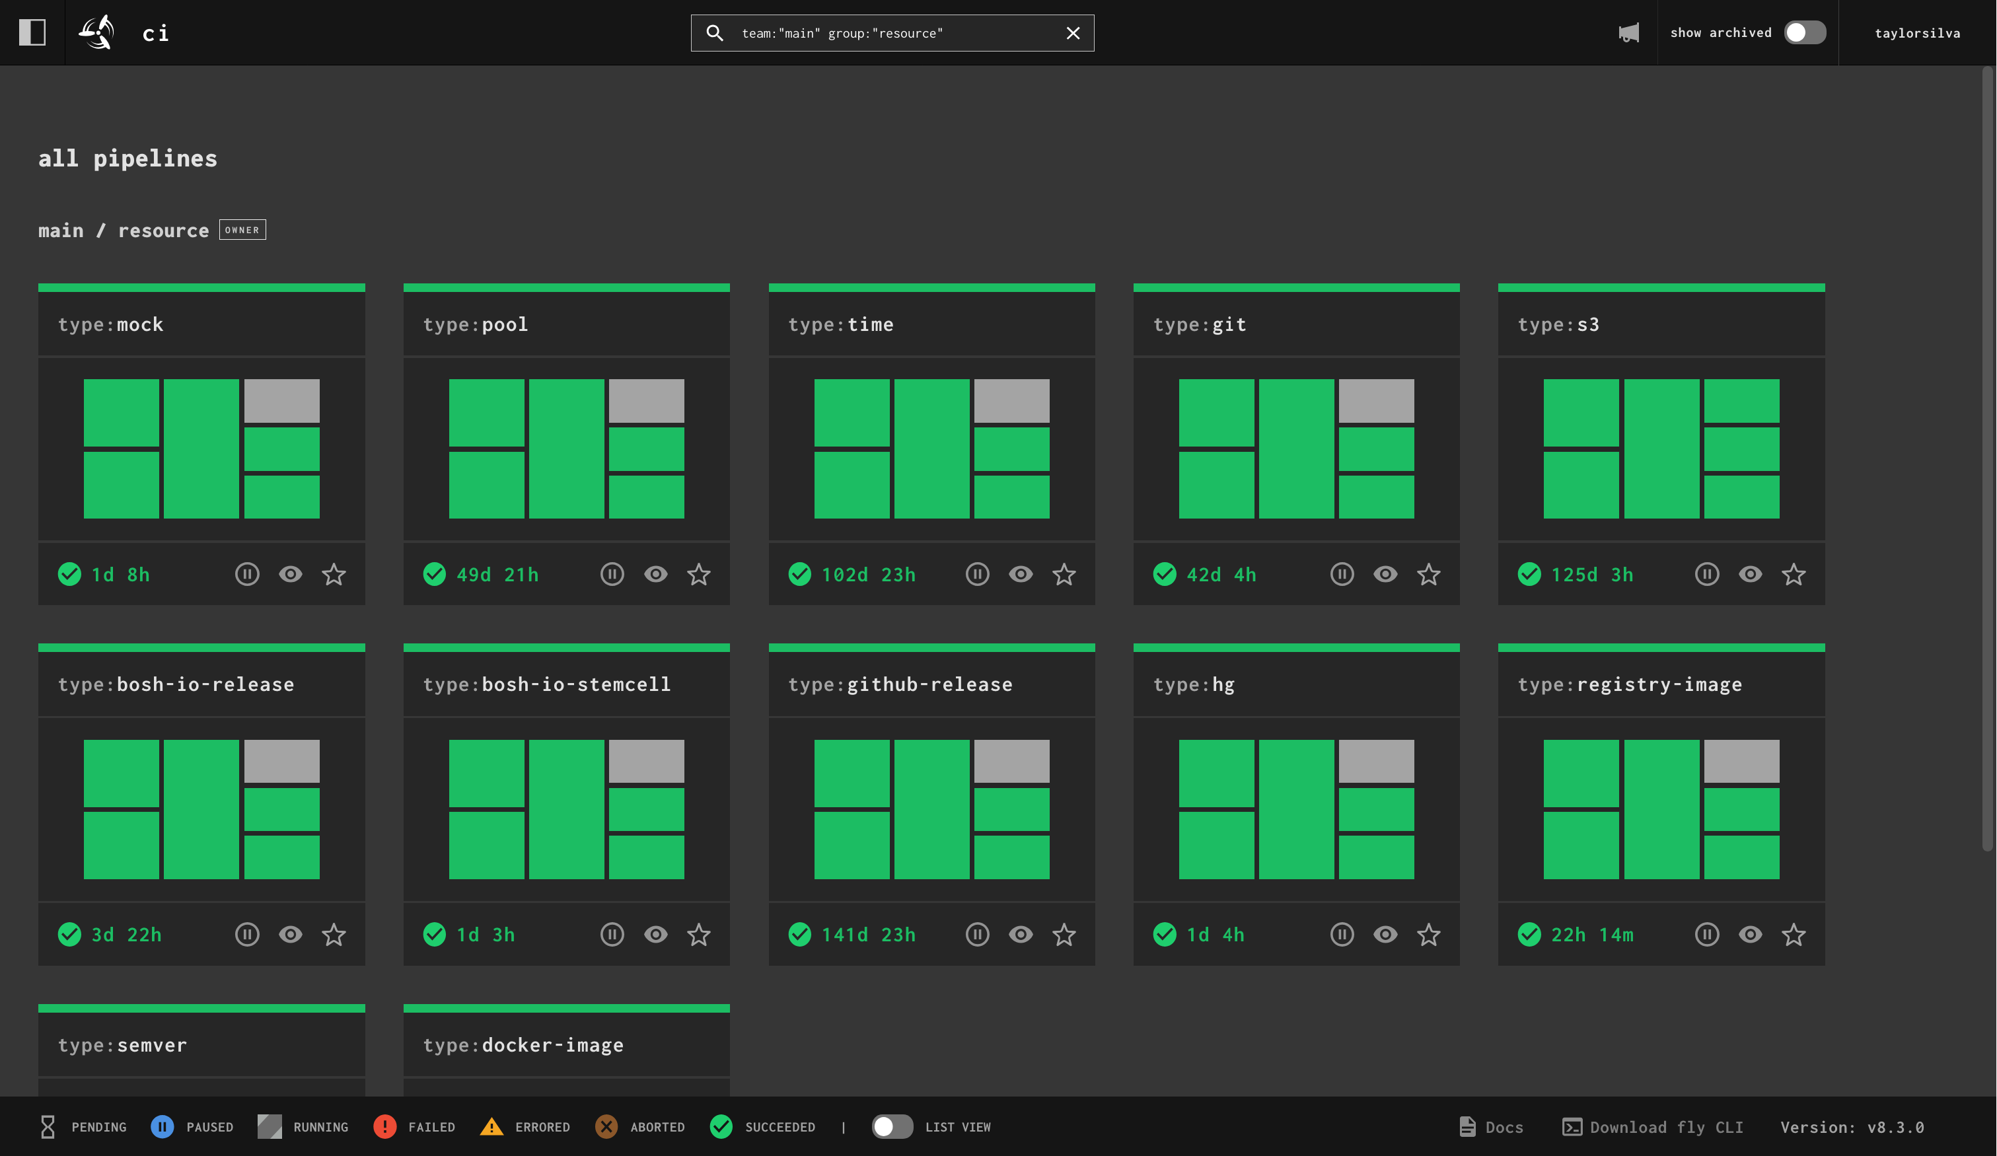
Task: Star the type:pool pipeline
Action: [x=699, y=573]
